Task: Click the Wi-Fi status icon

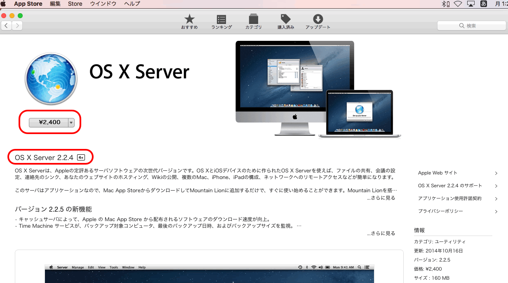Action: click(457, 4)
